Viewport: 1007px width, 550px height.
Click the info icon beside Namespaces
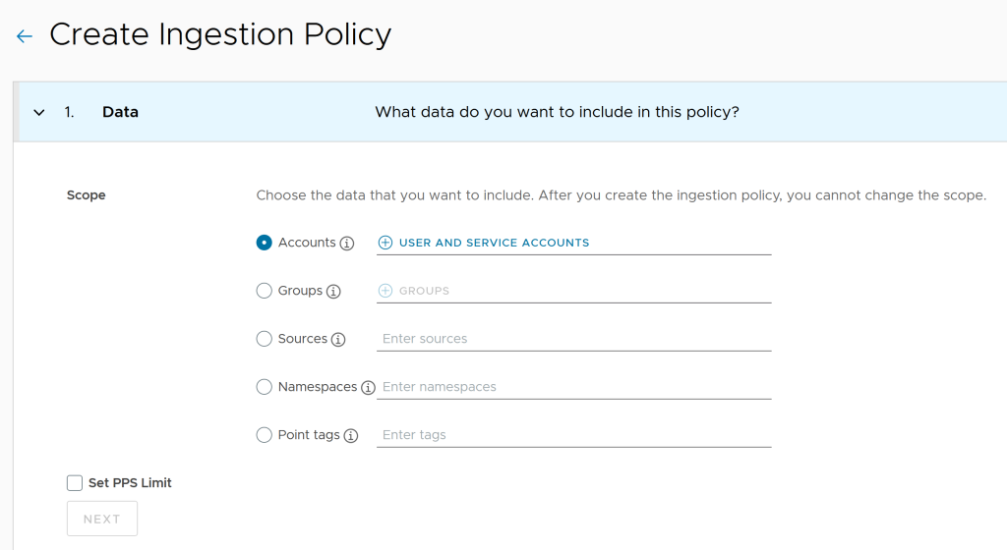[368, 388]
